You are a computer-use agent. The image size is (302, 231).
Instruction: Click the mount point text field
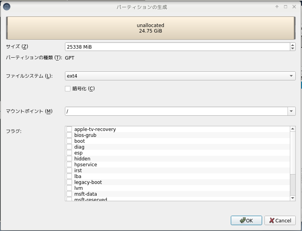[x=176, y=111]
